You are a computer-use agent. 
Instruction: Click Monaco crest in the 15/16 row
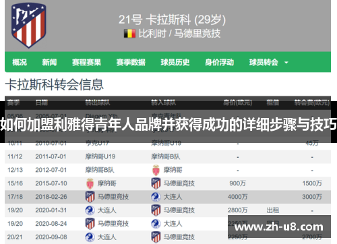pyautogui.click(x=90, y=183)
